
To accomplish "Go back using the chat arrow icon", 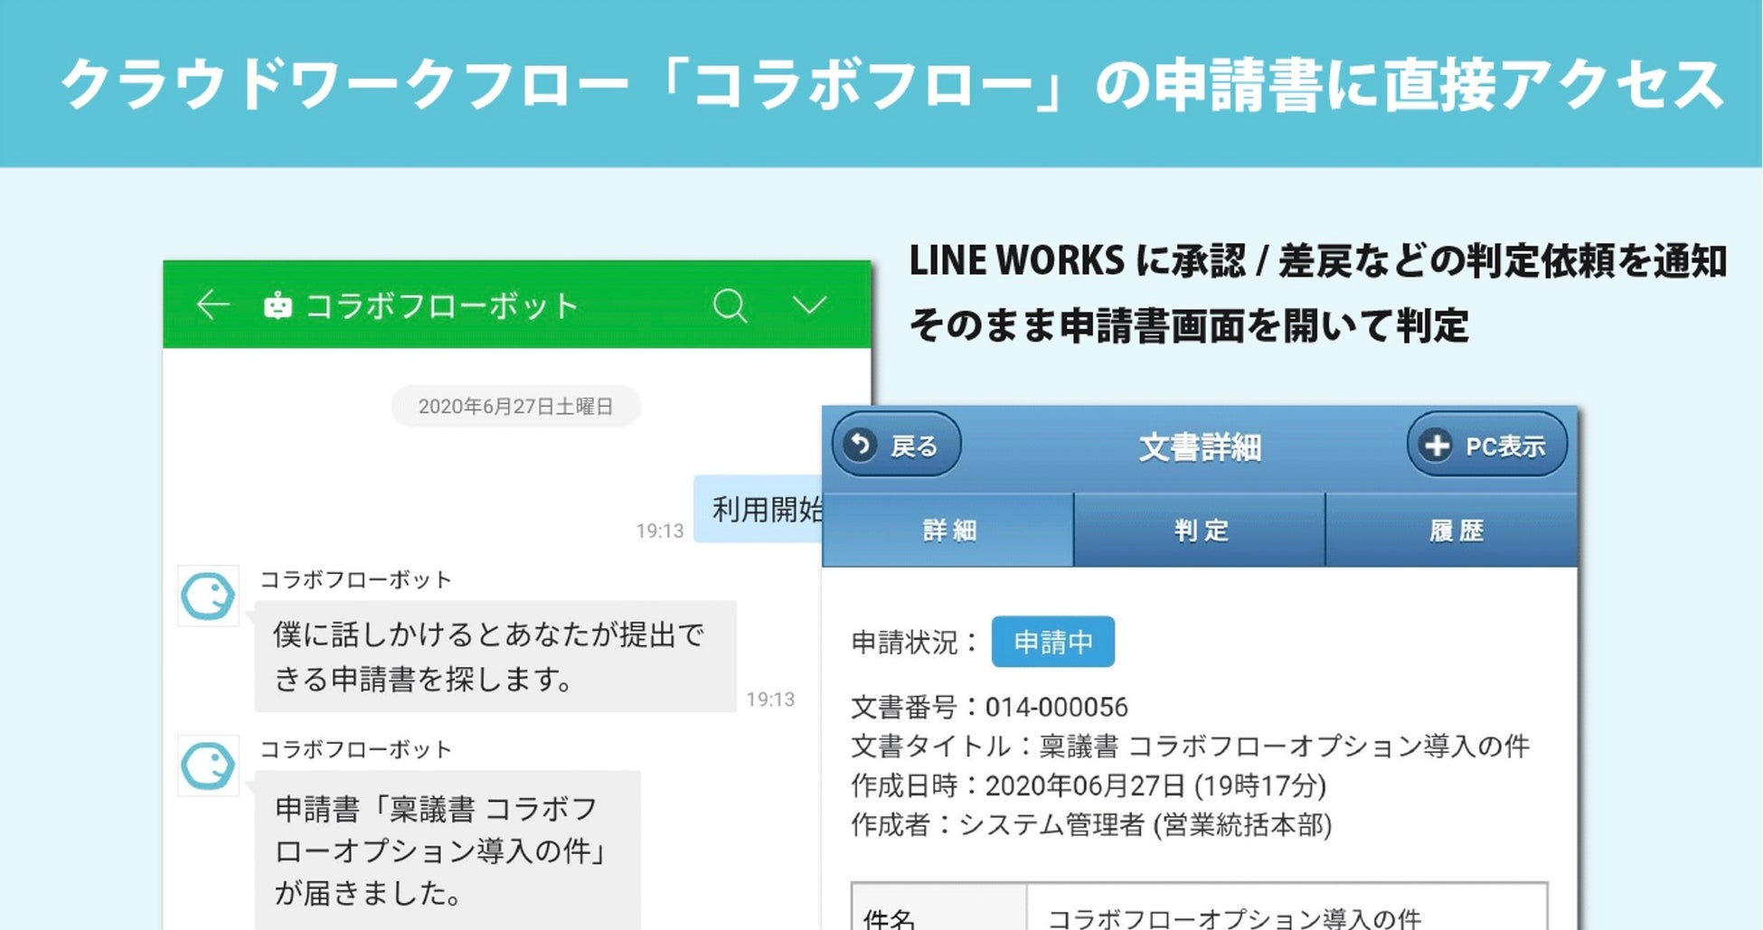I will pyautogui.click(x=213, y=305).
